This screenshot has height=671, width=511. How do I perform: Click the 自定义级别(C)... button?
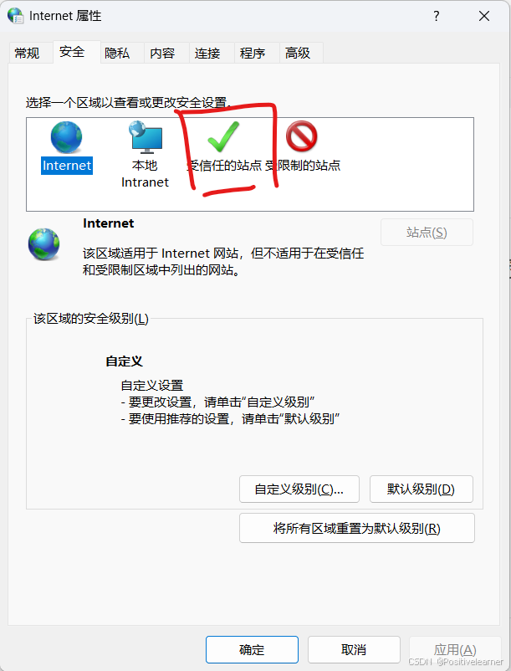pos(299,489)
